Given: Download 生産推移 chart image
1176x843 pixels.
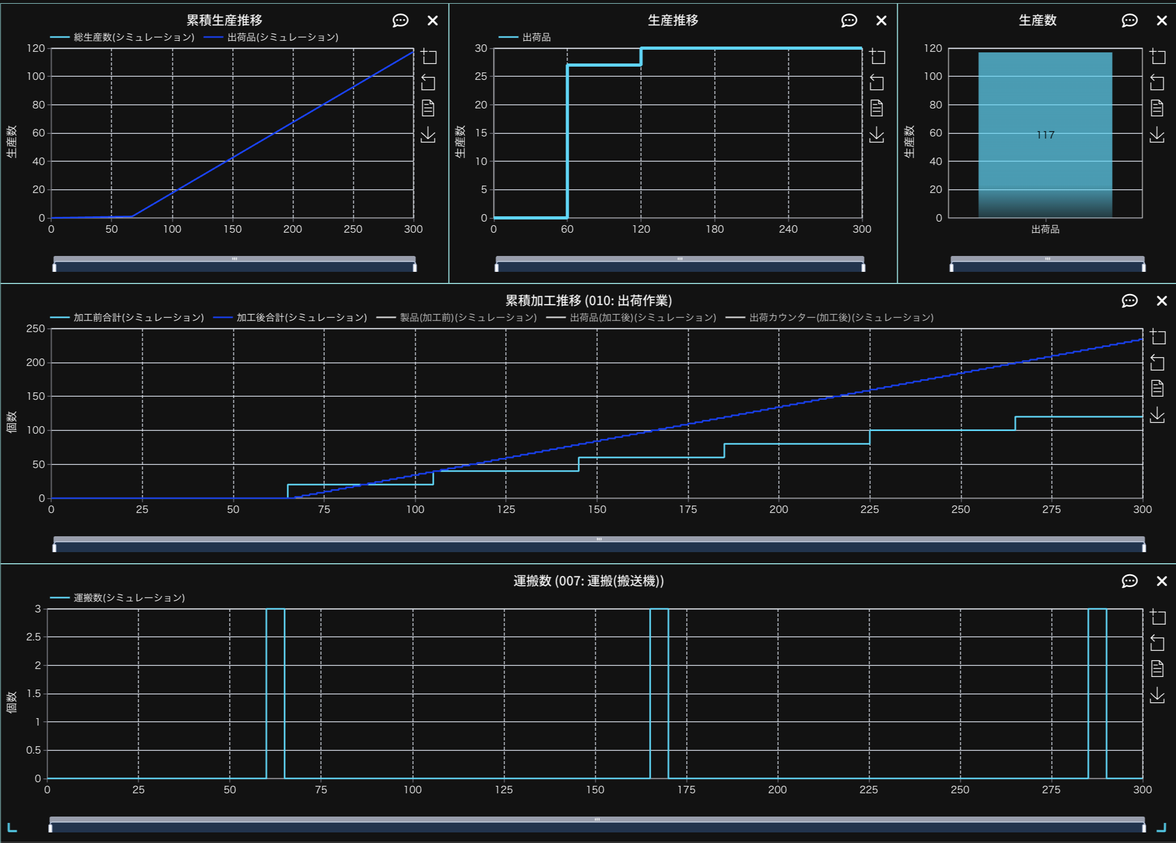Looking at the screenshot, I should (877, 135).
